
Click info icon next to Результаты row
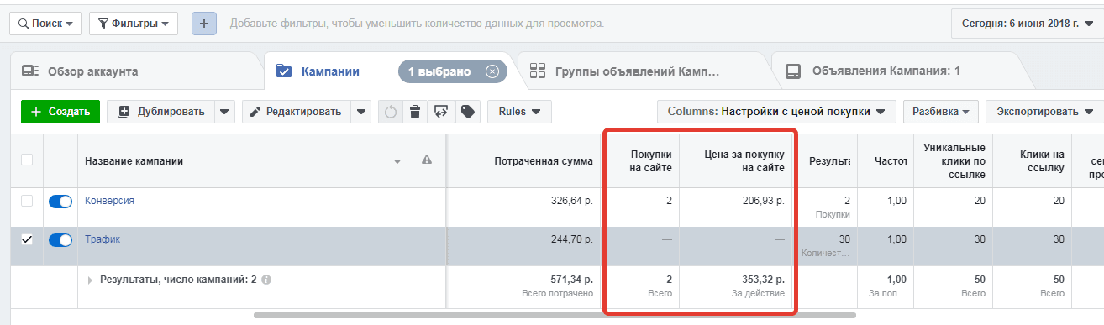pyautogui.click(x=266, y=280)
